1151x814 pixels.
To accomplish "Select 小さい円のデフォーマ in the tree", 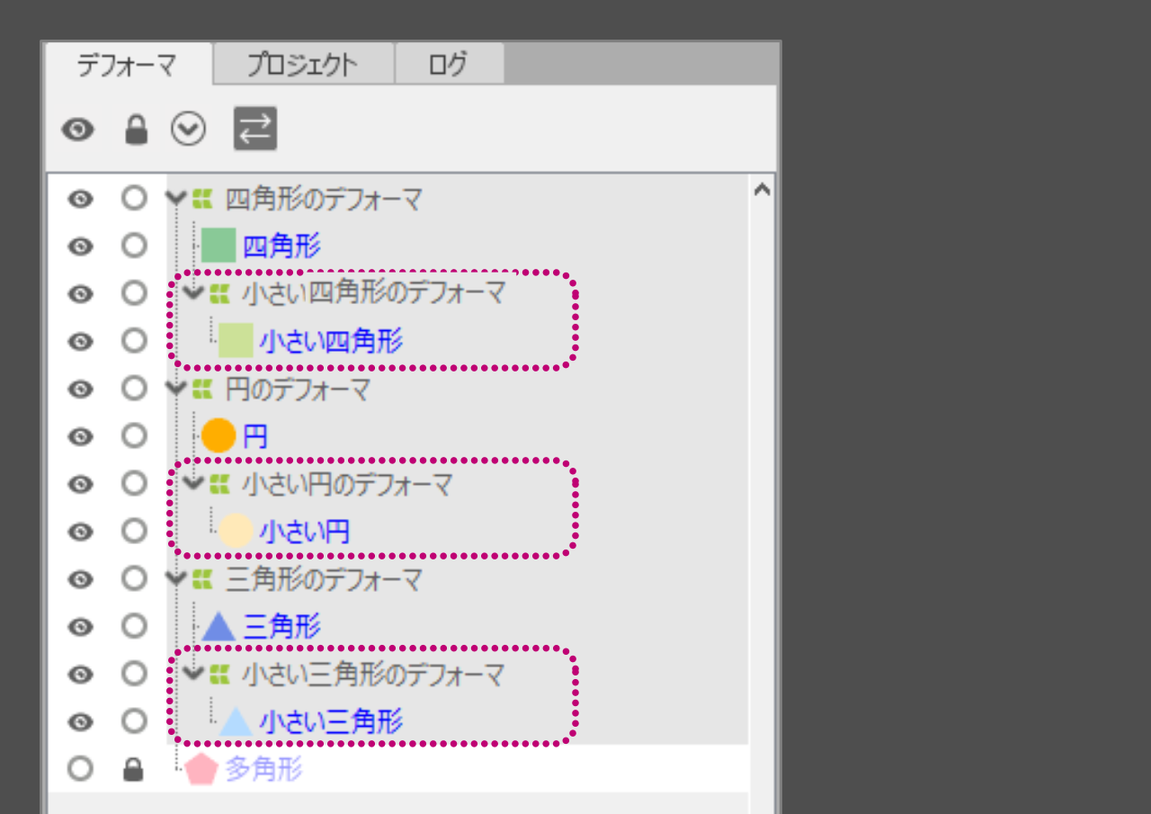I will click(x=347, y=484).
